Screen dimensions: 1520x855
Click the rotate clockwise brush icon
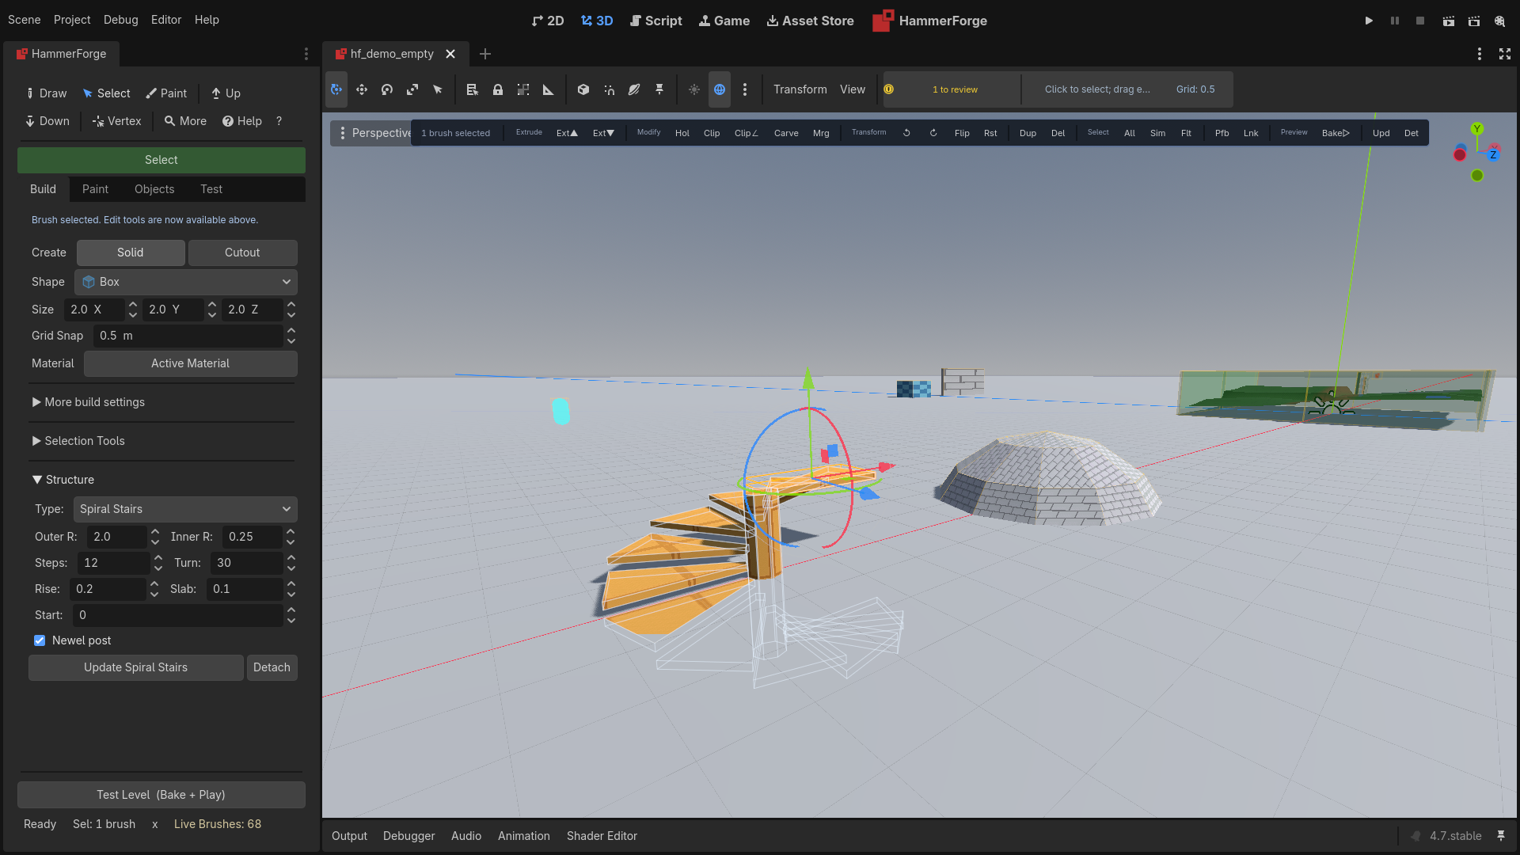[933, 133]
